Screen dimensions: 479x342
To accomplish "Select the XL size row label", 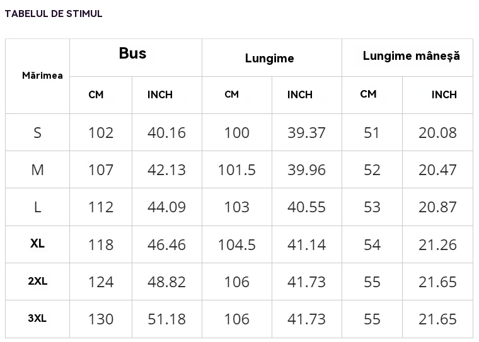I will 37,243.
